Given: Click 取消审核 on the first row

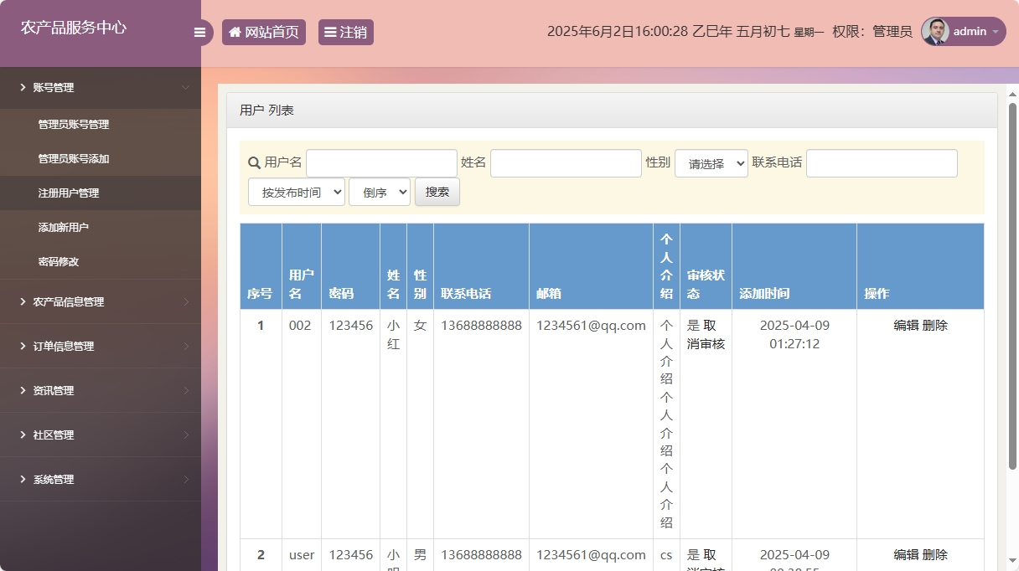Looking at the screenshot, I should [708, 335].
